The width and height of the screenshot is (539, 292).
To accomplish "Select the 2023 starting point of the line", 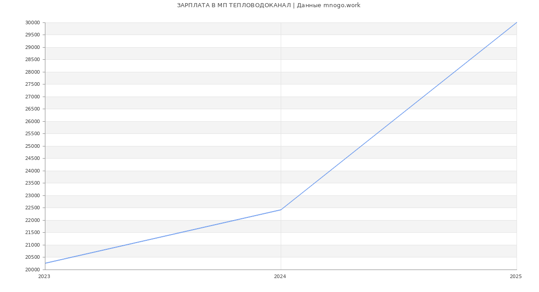I will click(x=45, y=263).
